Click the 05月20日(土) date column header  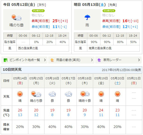[x=117, y=81]
